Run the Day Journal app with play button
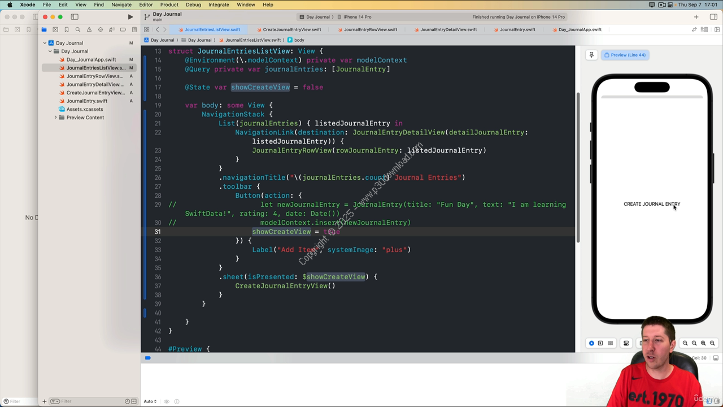 [130, 17]
